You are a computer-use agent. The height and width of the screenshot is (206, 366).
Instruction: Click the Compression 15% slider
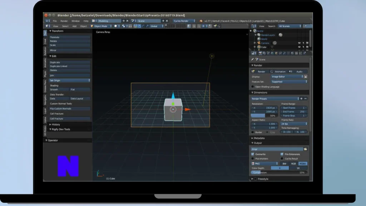(279, 173)
